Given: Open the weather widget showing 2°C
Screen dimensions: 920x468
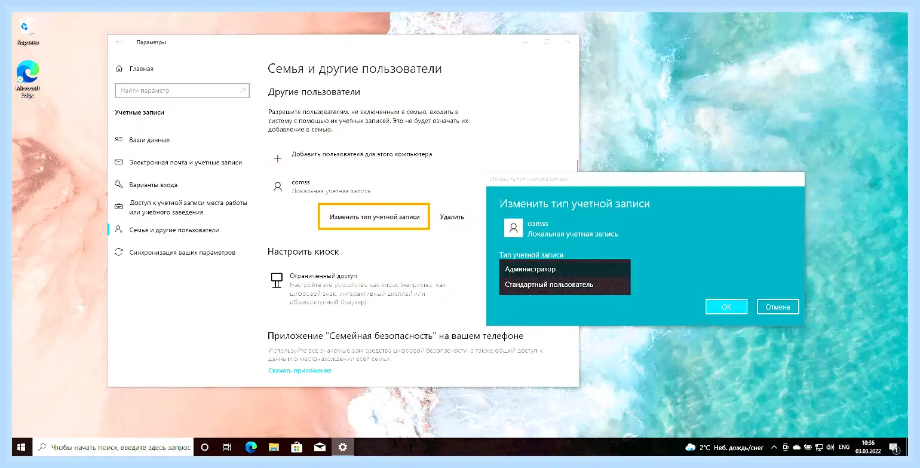Looking at the screenshot, I should click(x=724, y=447).
